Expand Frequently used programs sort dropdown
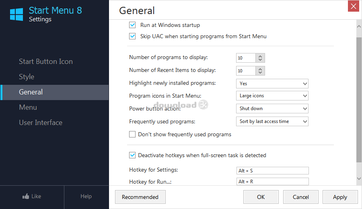The image size is (362, 209). pyautogui.click(x=272, y=121)
